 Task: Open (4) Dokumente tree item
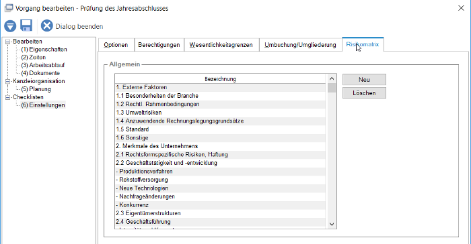click(x=40, y=73)
